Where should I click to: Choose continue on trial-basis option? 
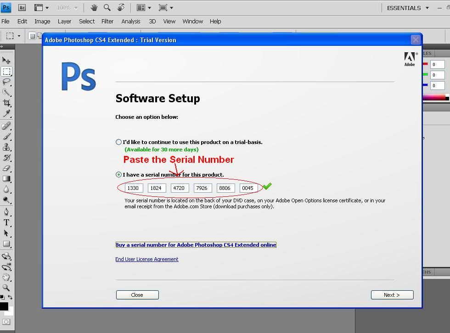119,142
